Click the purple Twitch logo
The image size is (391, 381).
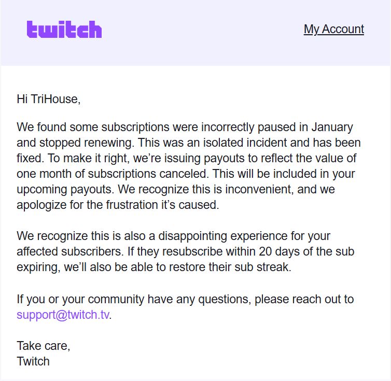click(64, 30)
